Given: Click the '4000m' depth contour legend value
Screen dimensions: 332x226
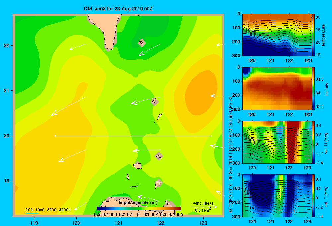Looking at the screenshot, I should coord(65,210).
